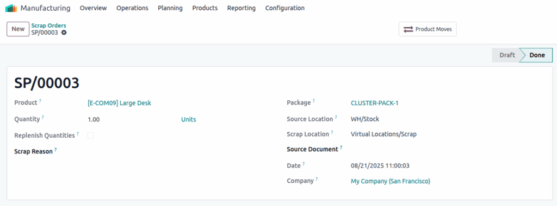Select the Done status stage
This screenshot has height=206, width=557.
click(537, 55)
